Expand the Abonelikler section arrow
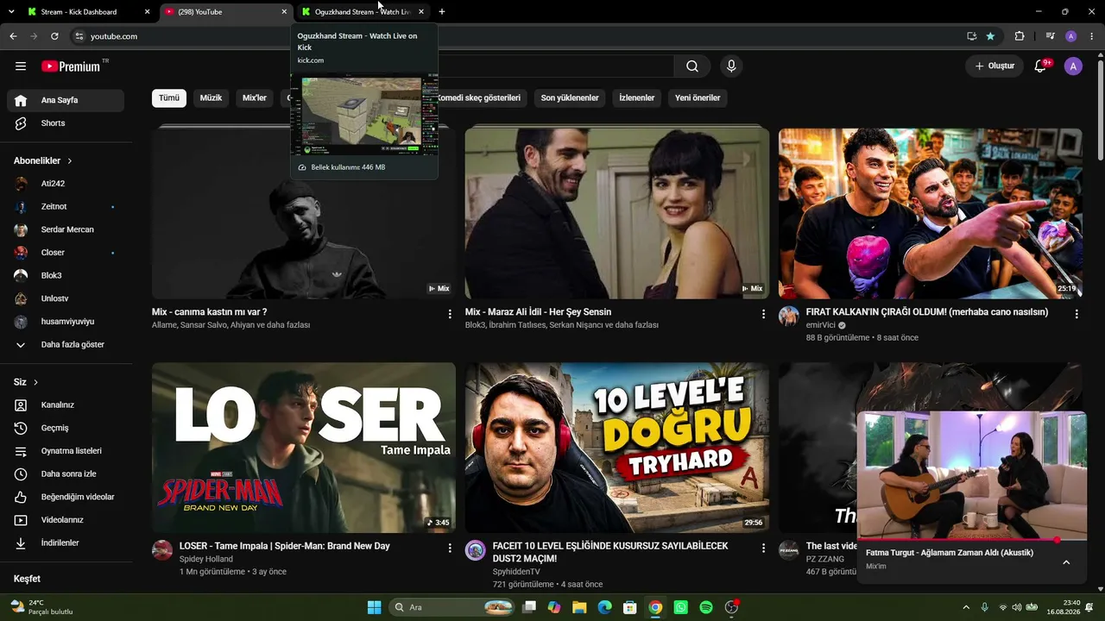1105x621 pixels. [x=70, y=161]
